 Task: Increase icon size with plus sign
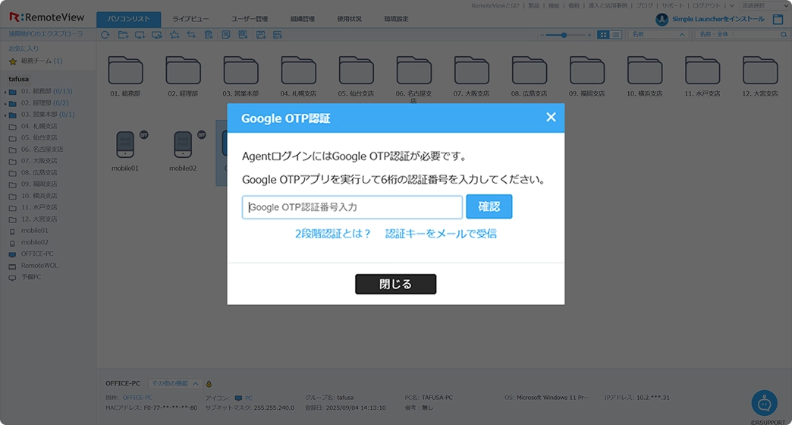click(589, 35)
